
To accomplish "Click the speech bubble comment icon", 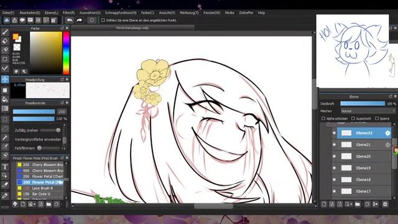I will tap(22, 21).
